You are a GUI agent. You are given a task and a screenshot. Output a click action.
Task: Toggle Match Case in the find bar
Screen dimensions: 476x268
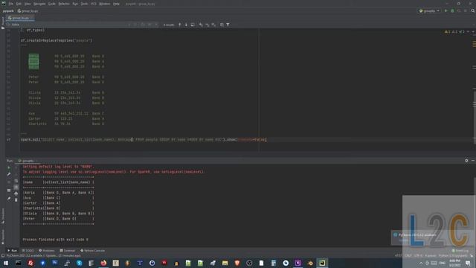click(143, 25)
